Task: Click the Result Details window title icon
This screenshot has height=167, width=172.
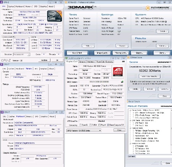Action: [127, 102]
